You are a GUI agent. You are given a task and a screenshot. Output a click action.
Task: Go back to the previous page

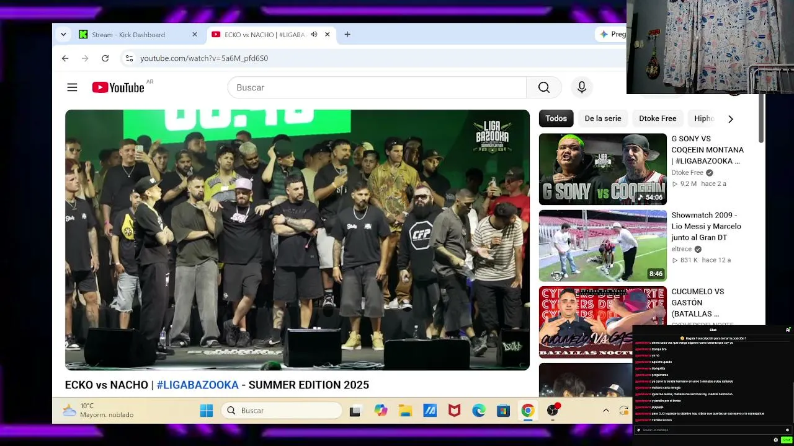coord(65,58)
